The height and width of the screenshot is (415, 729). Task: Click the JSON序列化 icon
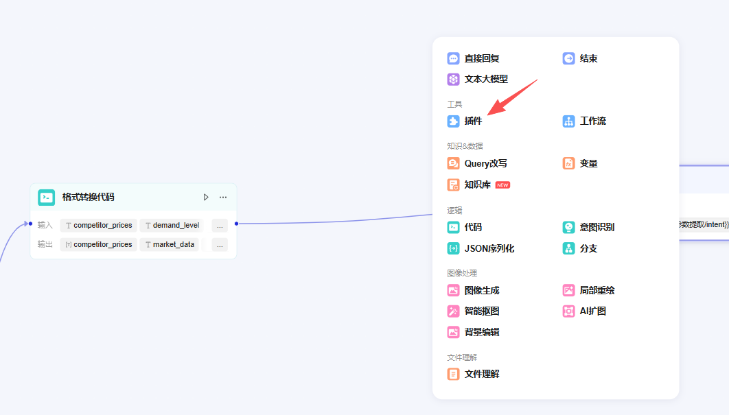click(453, 248)
